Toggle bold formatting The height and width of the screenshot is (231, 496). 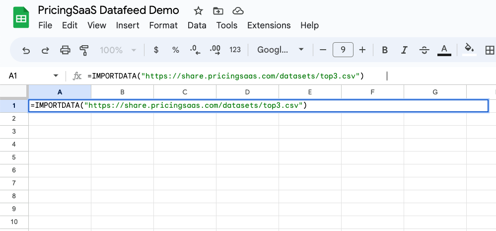click(x=385, y=50)
